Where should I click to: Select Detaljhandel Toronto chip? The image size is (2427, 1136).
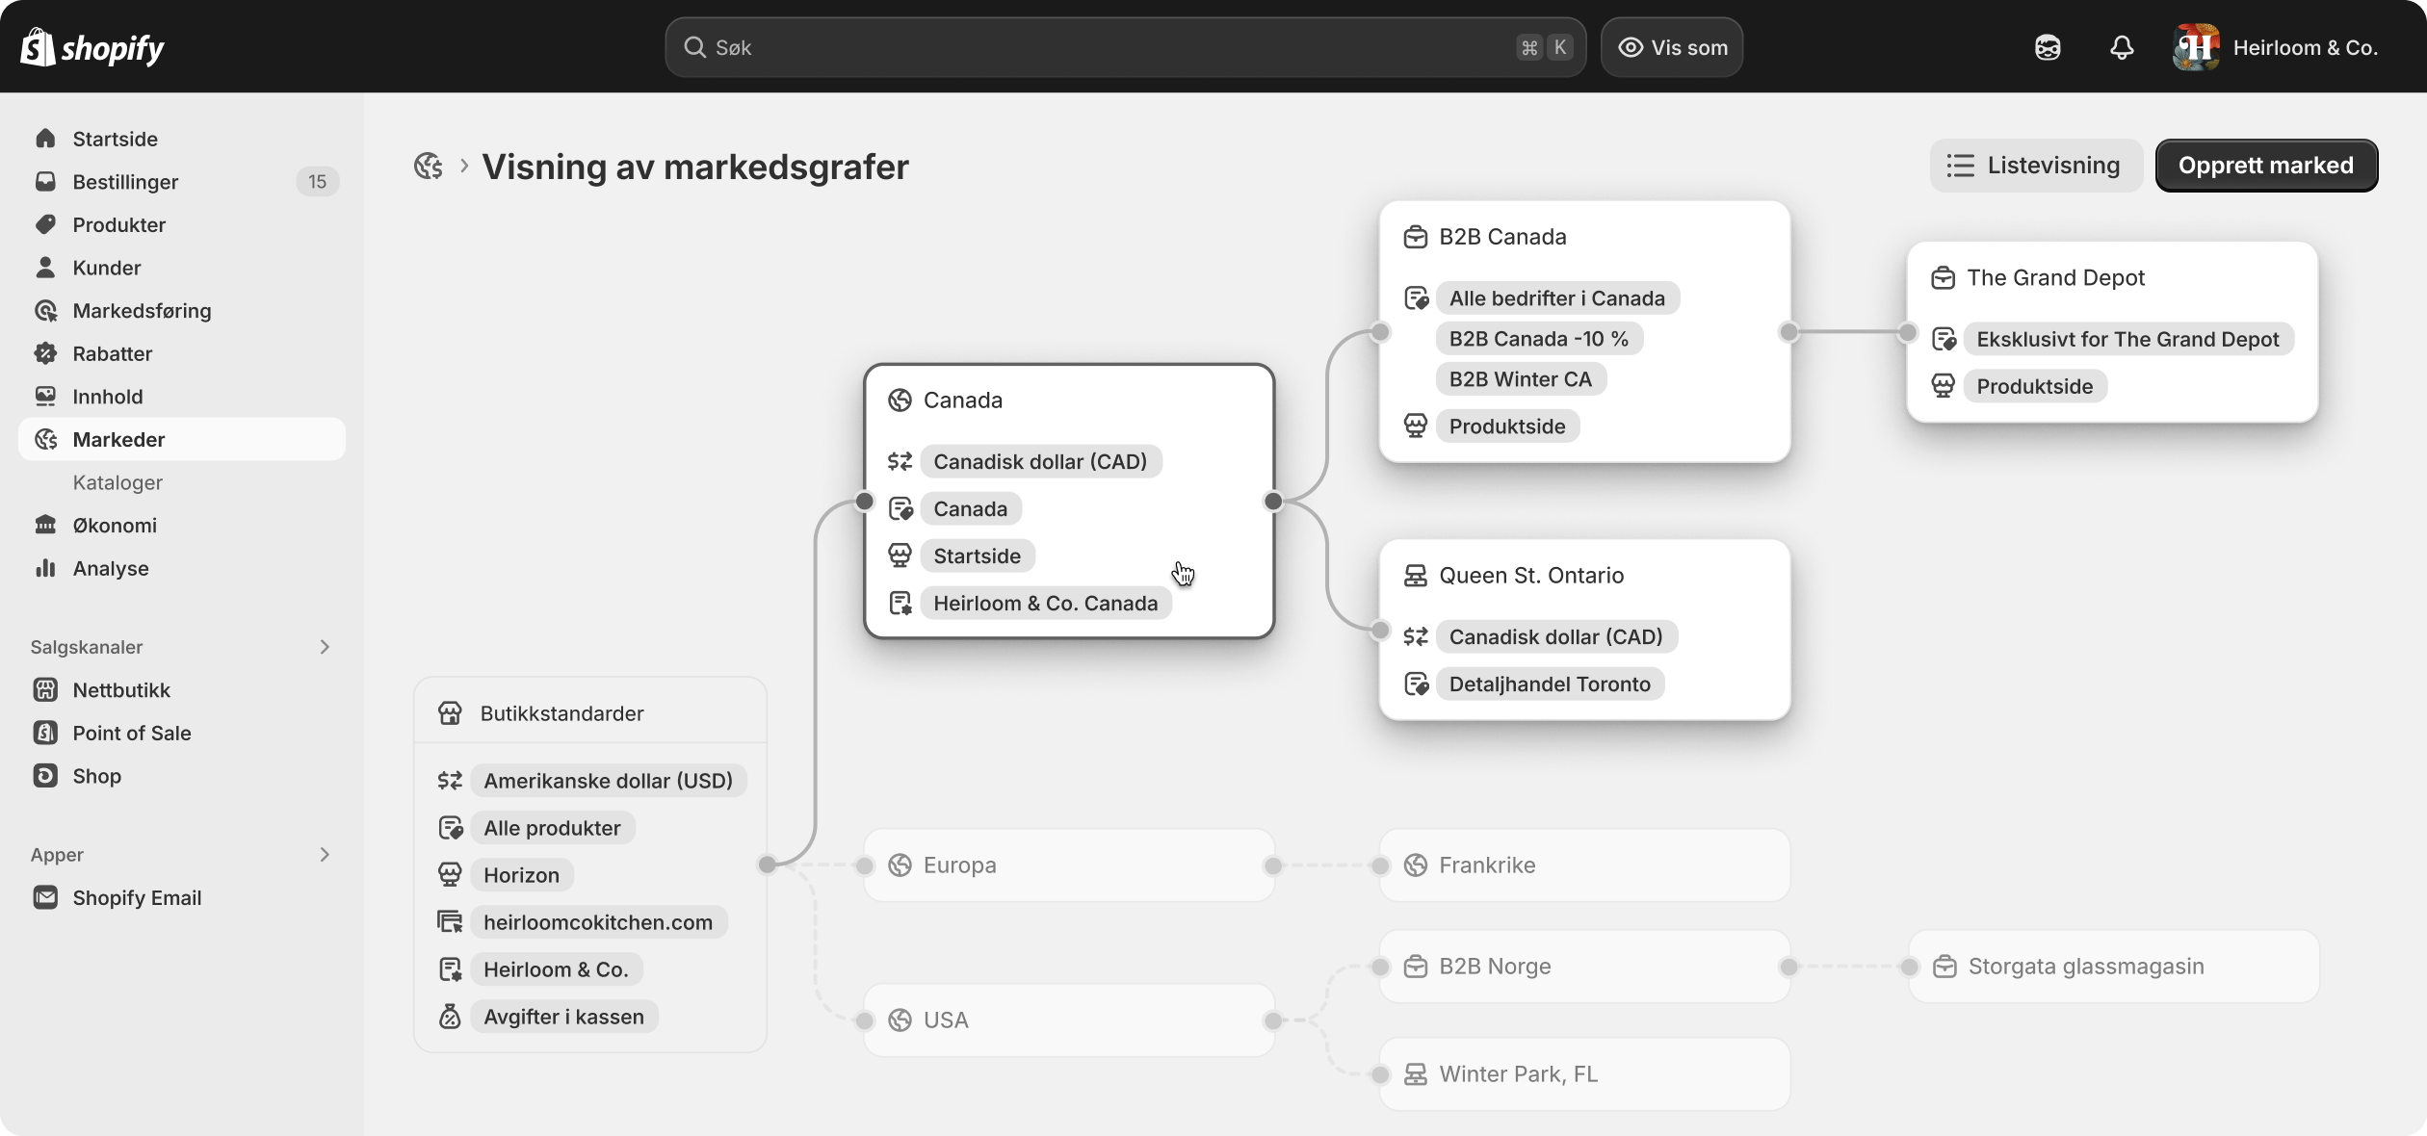1550,684
